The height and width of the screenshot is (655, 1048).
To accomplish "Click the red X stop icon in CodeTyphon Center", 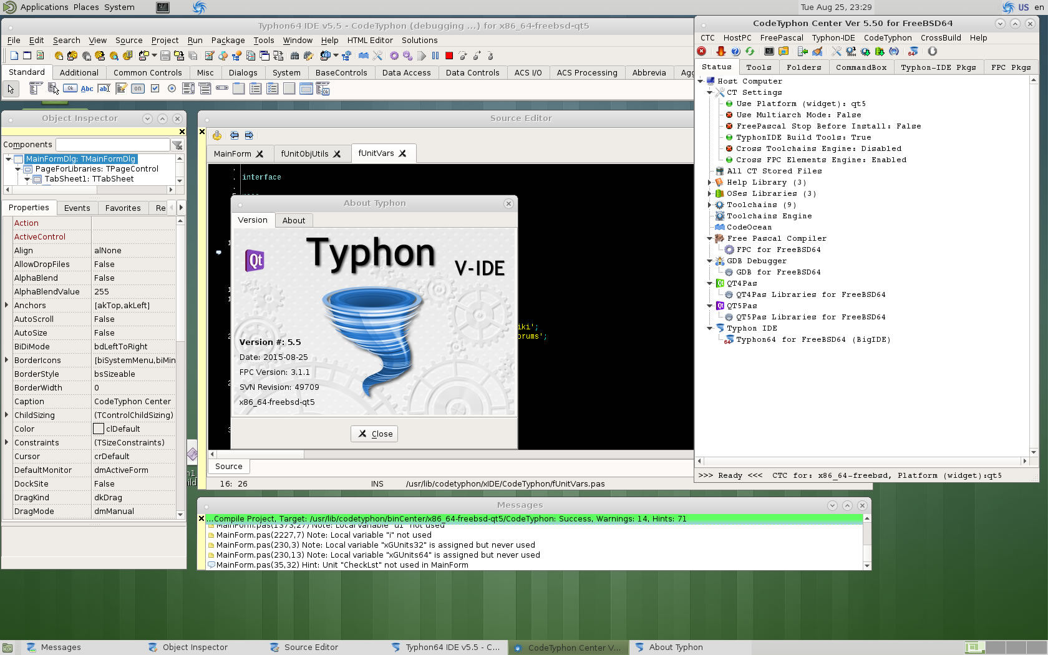I will 701,51.
